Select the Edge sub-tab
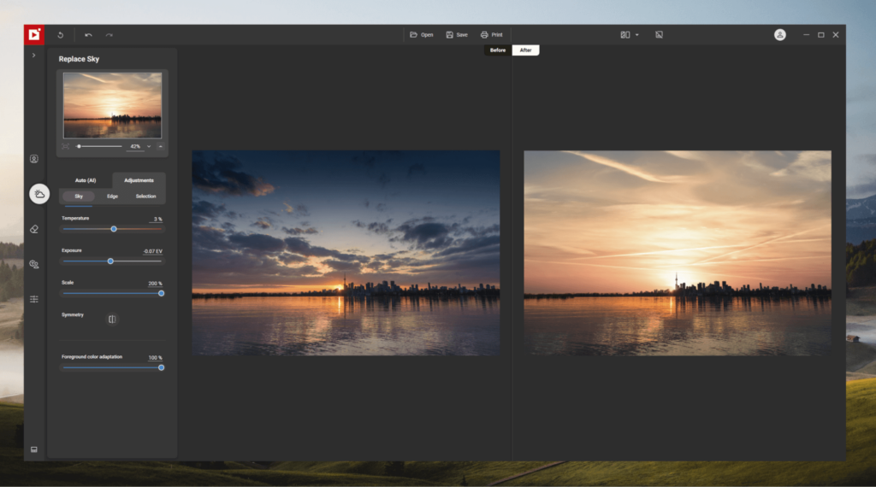 [x=112, y=197]
